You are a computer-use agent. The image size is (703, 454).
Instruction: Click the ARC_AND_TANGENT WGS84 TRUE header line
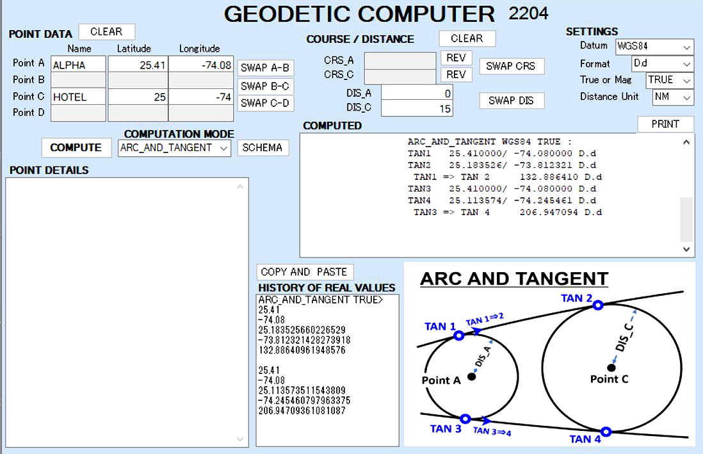pos(490,142)
